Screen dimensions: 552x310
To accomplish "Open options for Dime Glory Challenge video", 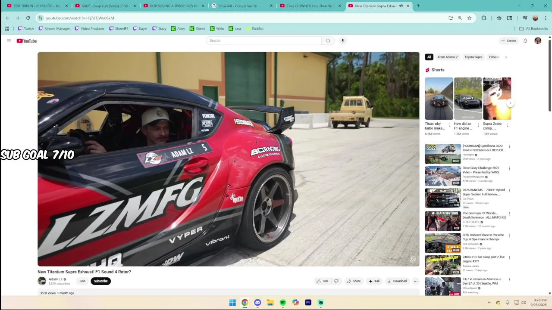I will point(509,168).
